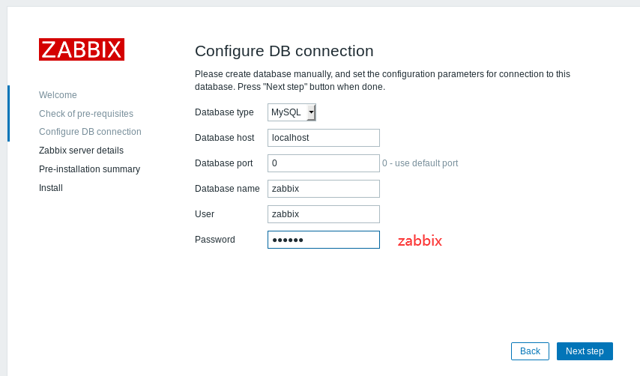Image resolution: width=640 pixels, height=376 pixels.
Task: Focus the Database port field
Action: pos(323,163)
